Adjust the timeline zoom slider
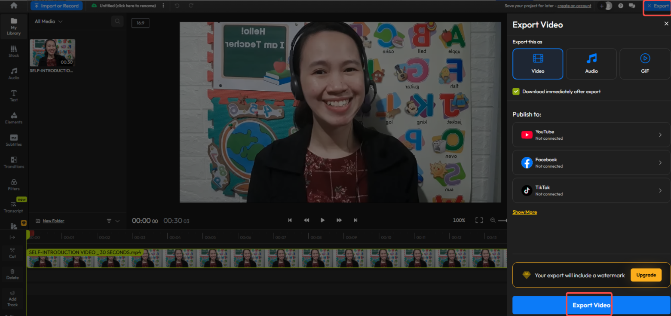Viewport: 671px width, 316px height. pos(503,220)
